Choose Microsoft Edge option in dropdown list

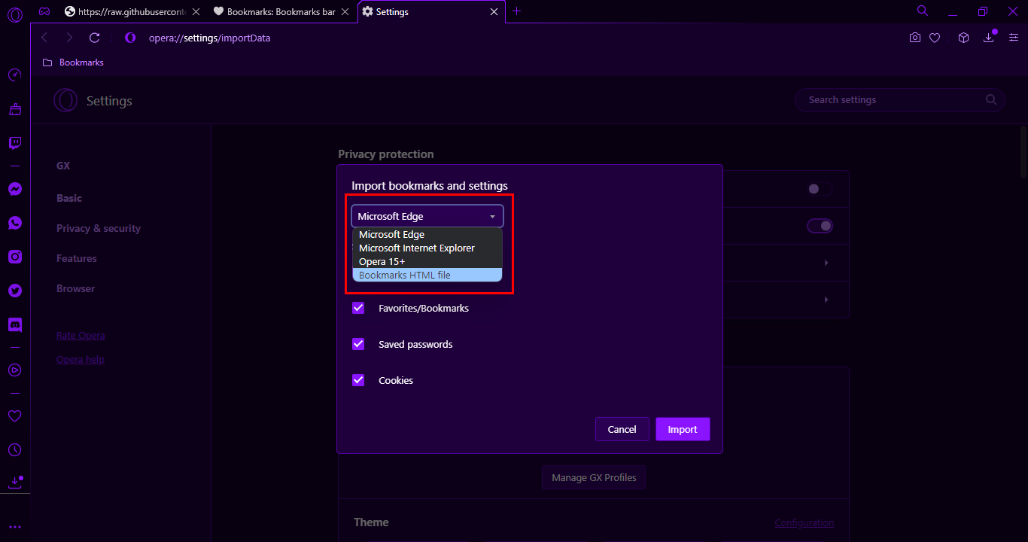point(427,235)
